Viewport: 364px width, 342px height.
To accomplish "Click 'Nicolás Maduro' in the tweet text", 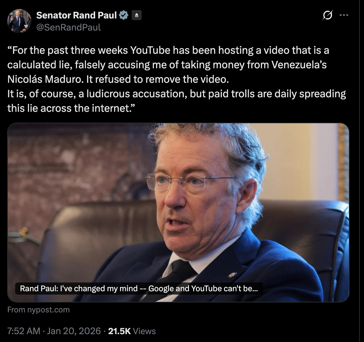I will coord(45,79).
